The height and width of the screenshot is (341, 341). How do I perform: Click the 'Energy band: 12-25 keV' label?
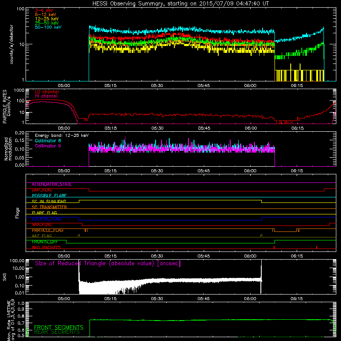(x=62, y=136)
